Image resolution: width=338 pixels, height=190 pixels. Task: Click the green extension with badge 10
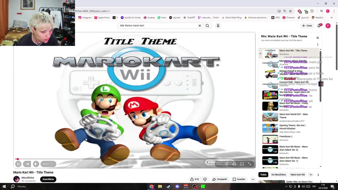click(x=306, y=11)
